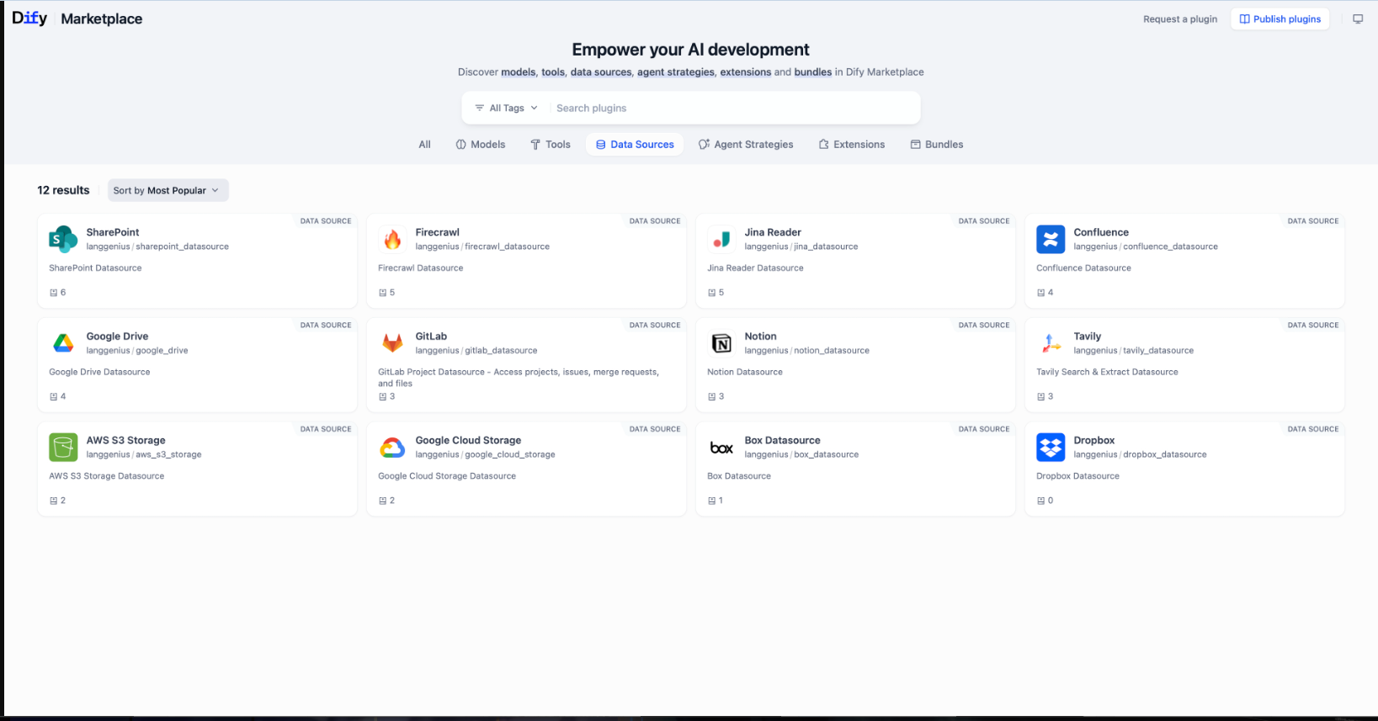The height and width of the screenshot is (721, 1378).
Task: Click the install count icon on GitLab card
Action: [382, 396]
